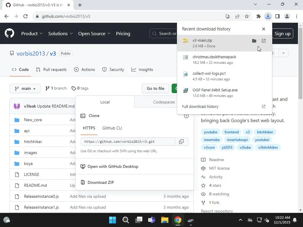Show hidden system tray icons
Screen dimensions: 303x227
240,220
